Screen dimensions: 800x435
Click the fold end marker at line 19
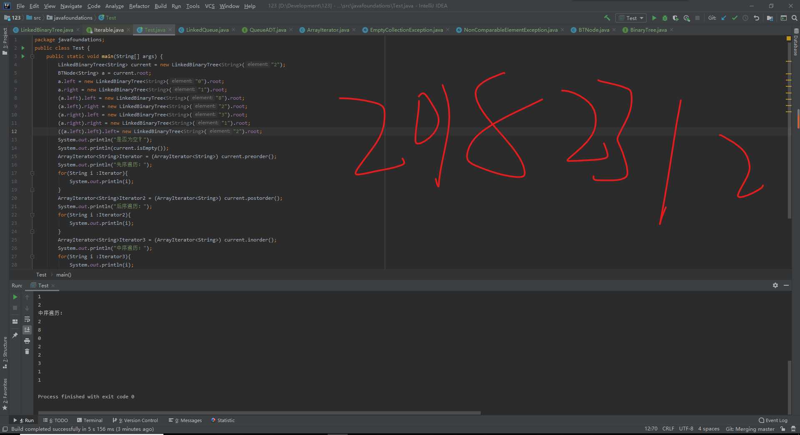(32, 190)
